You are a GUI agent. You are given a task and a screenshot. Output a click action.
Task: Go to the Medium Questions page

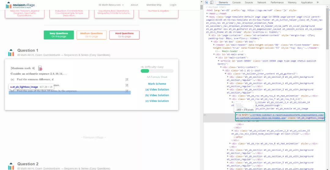point(91,35)
